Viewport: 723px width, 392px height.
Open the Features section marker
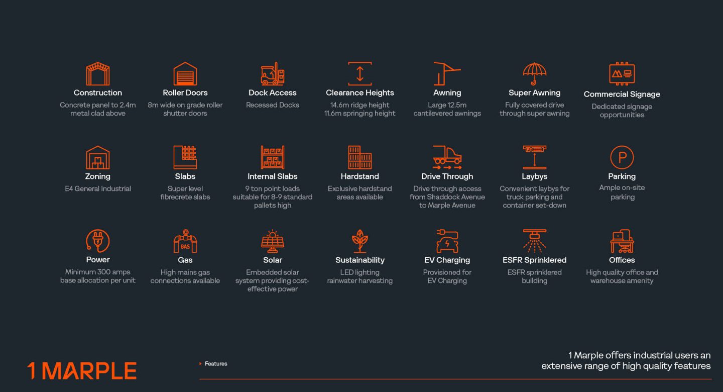click(x=213, y=363)
